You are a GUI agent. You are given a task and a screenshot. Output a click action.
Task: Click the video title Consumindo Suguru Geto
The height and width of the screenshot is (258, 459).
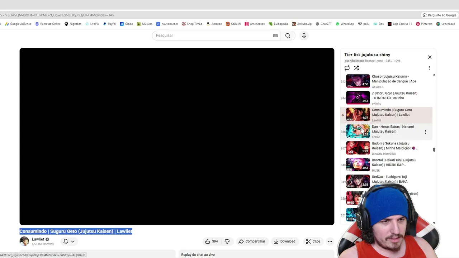pyautogui.click(x=76, y=231)
